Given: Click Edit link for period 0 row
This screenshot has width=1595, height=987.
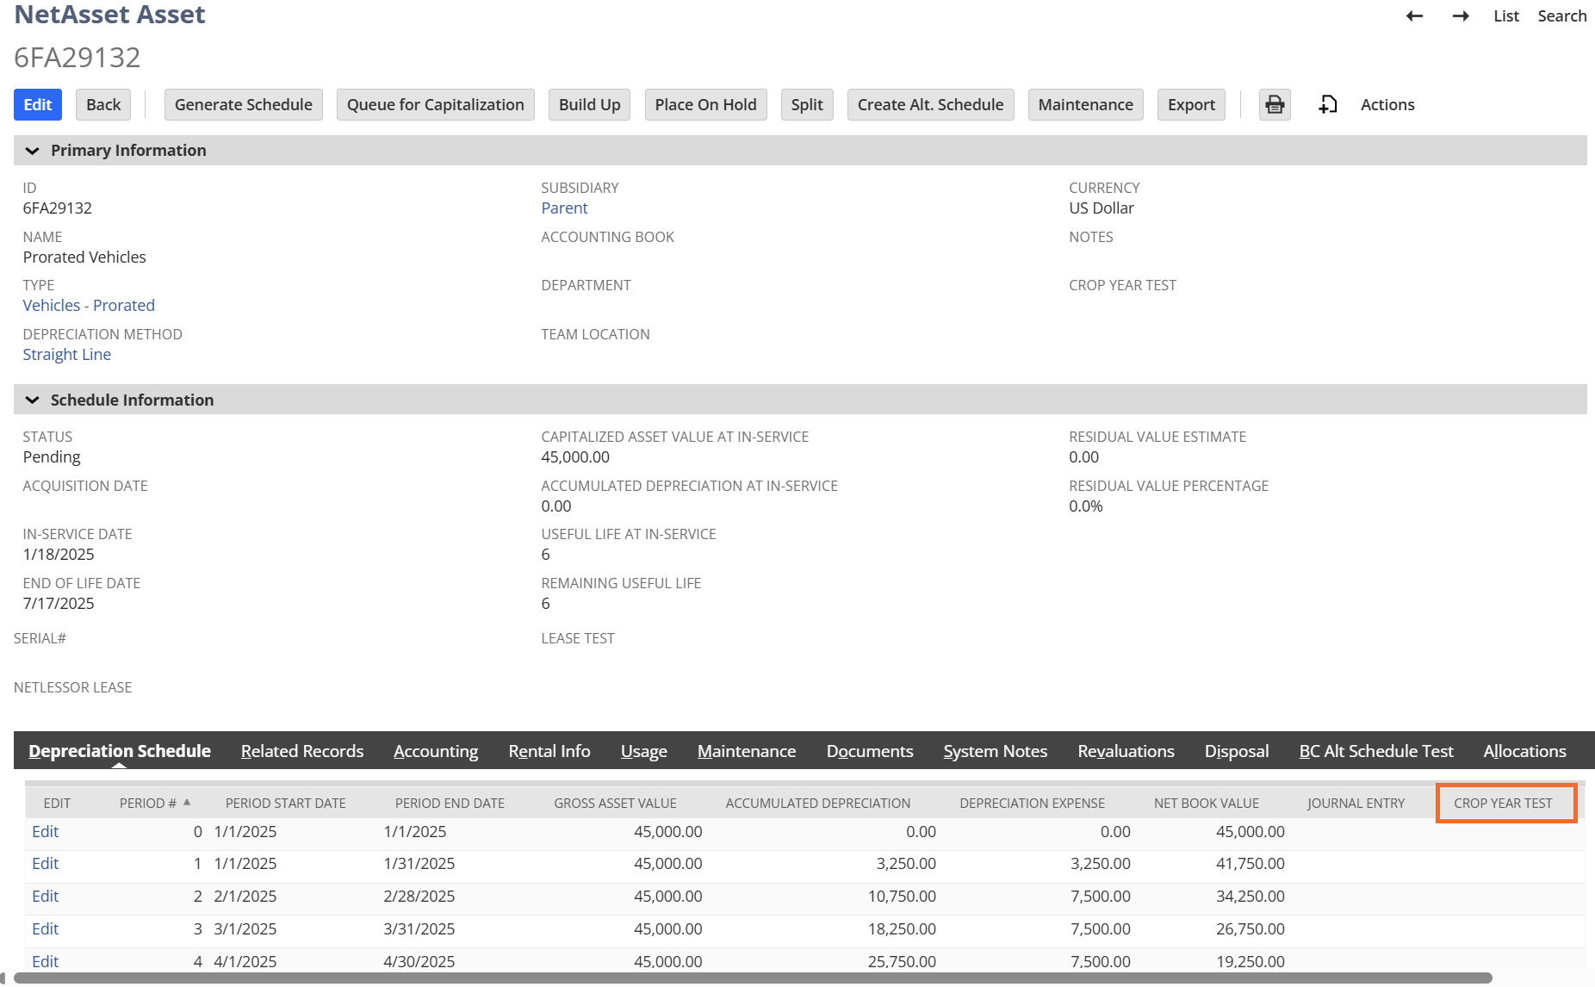Looking at the screenshot, I should click(x=45, y=832).
